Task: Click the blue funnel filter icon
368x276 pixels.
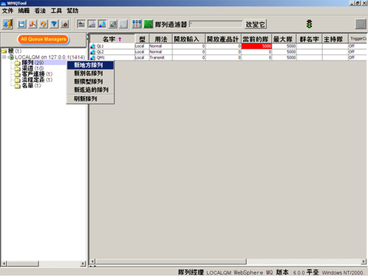Action: [54, 25]
